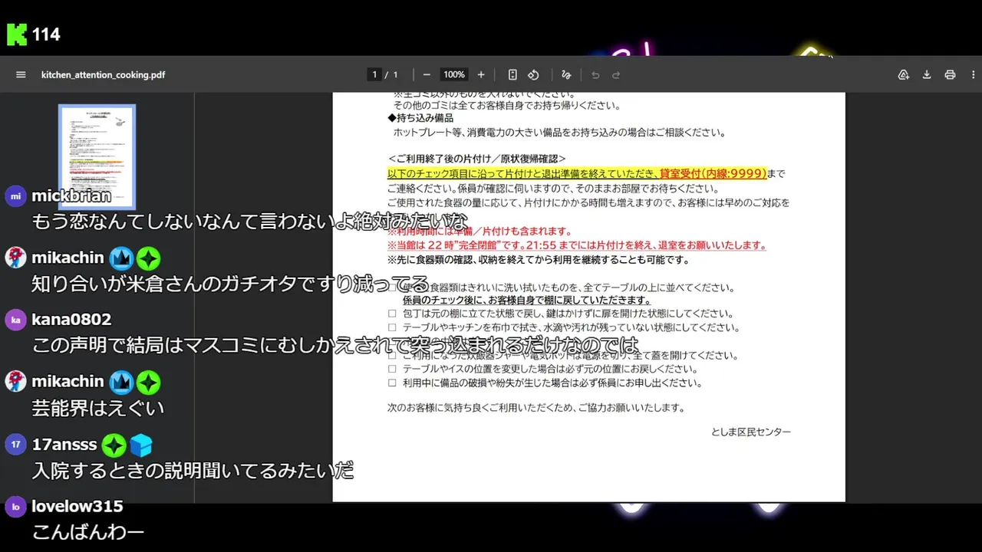
Task: Click mikachin's avatar beside the 知り合い message
Action: (15, 258)
